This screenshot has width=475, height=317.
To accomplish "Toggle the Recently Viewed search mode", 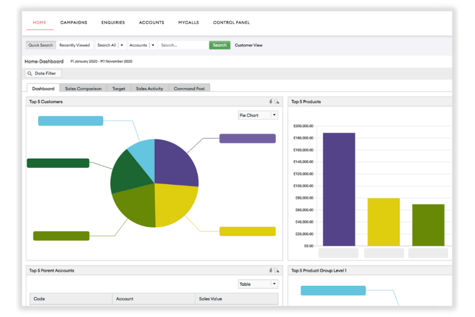I will click(74, 45).
